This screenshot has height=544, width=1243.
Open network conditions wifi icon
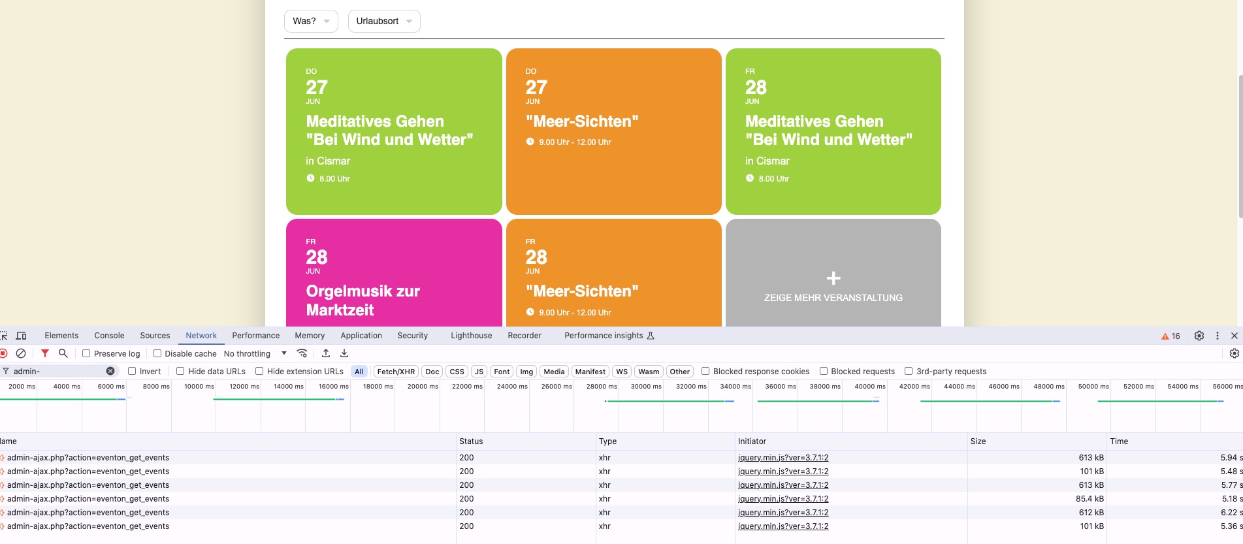tap(302, 353)
